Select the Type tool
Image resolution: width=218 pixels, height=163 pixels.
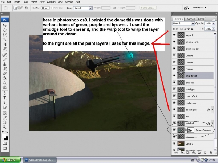coord(5,98)
